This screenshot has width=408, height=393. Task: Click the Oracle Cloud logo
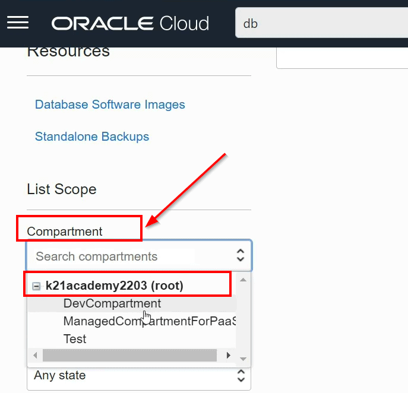[130, 24]
